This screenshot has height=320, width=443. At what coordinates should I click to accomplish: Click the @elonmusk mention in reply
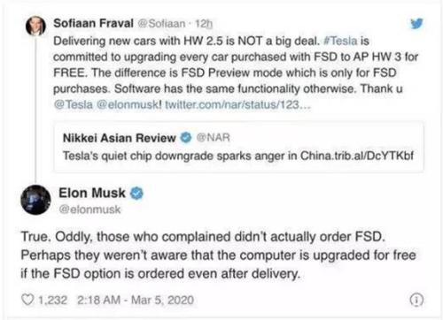(x=128, y=104)
